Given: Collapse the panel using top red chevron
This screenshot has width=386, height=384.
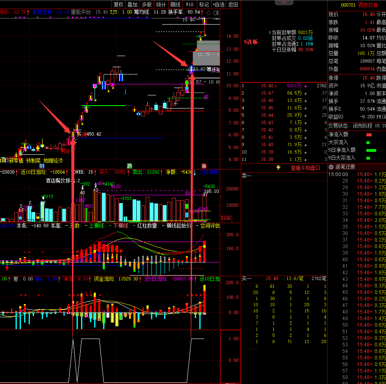Looking at the screenshot, I should pos(284,2).
